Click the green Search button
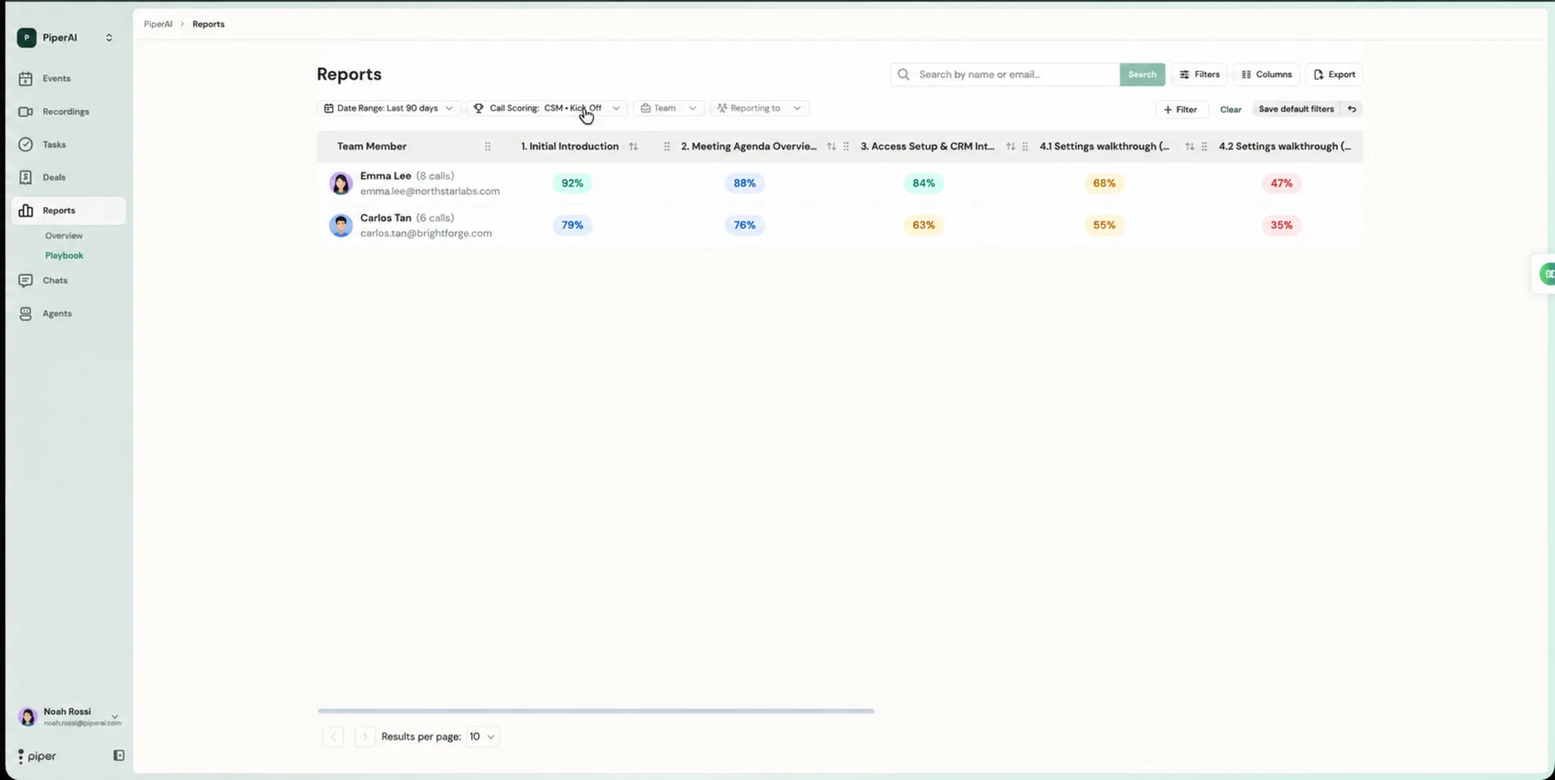The width and height of the screenshot is (1555, 780). (1142, 75)
